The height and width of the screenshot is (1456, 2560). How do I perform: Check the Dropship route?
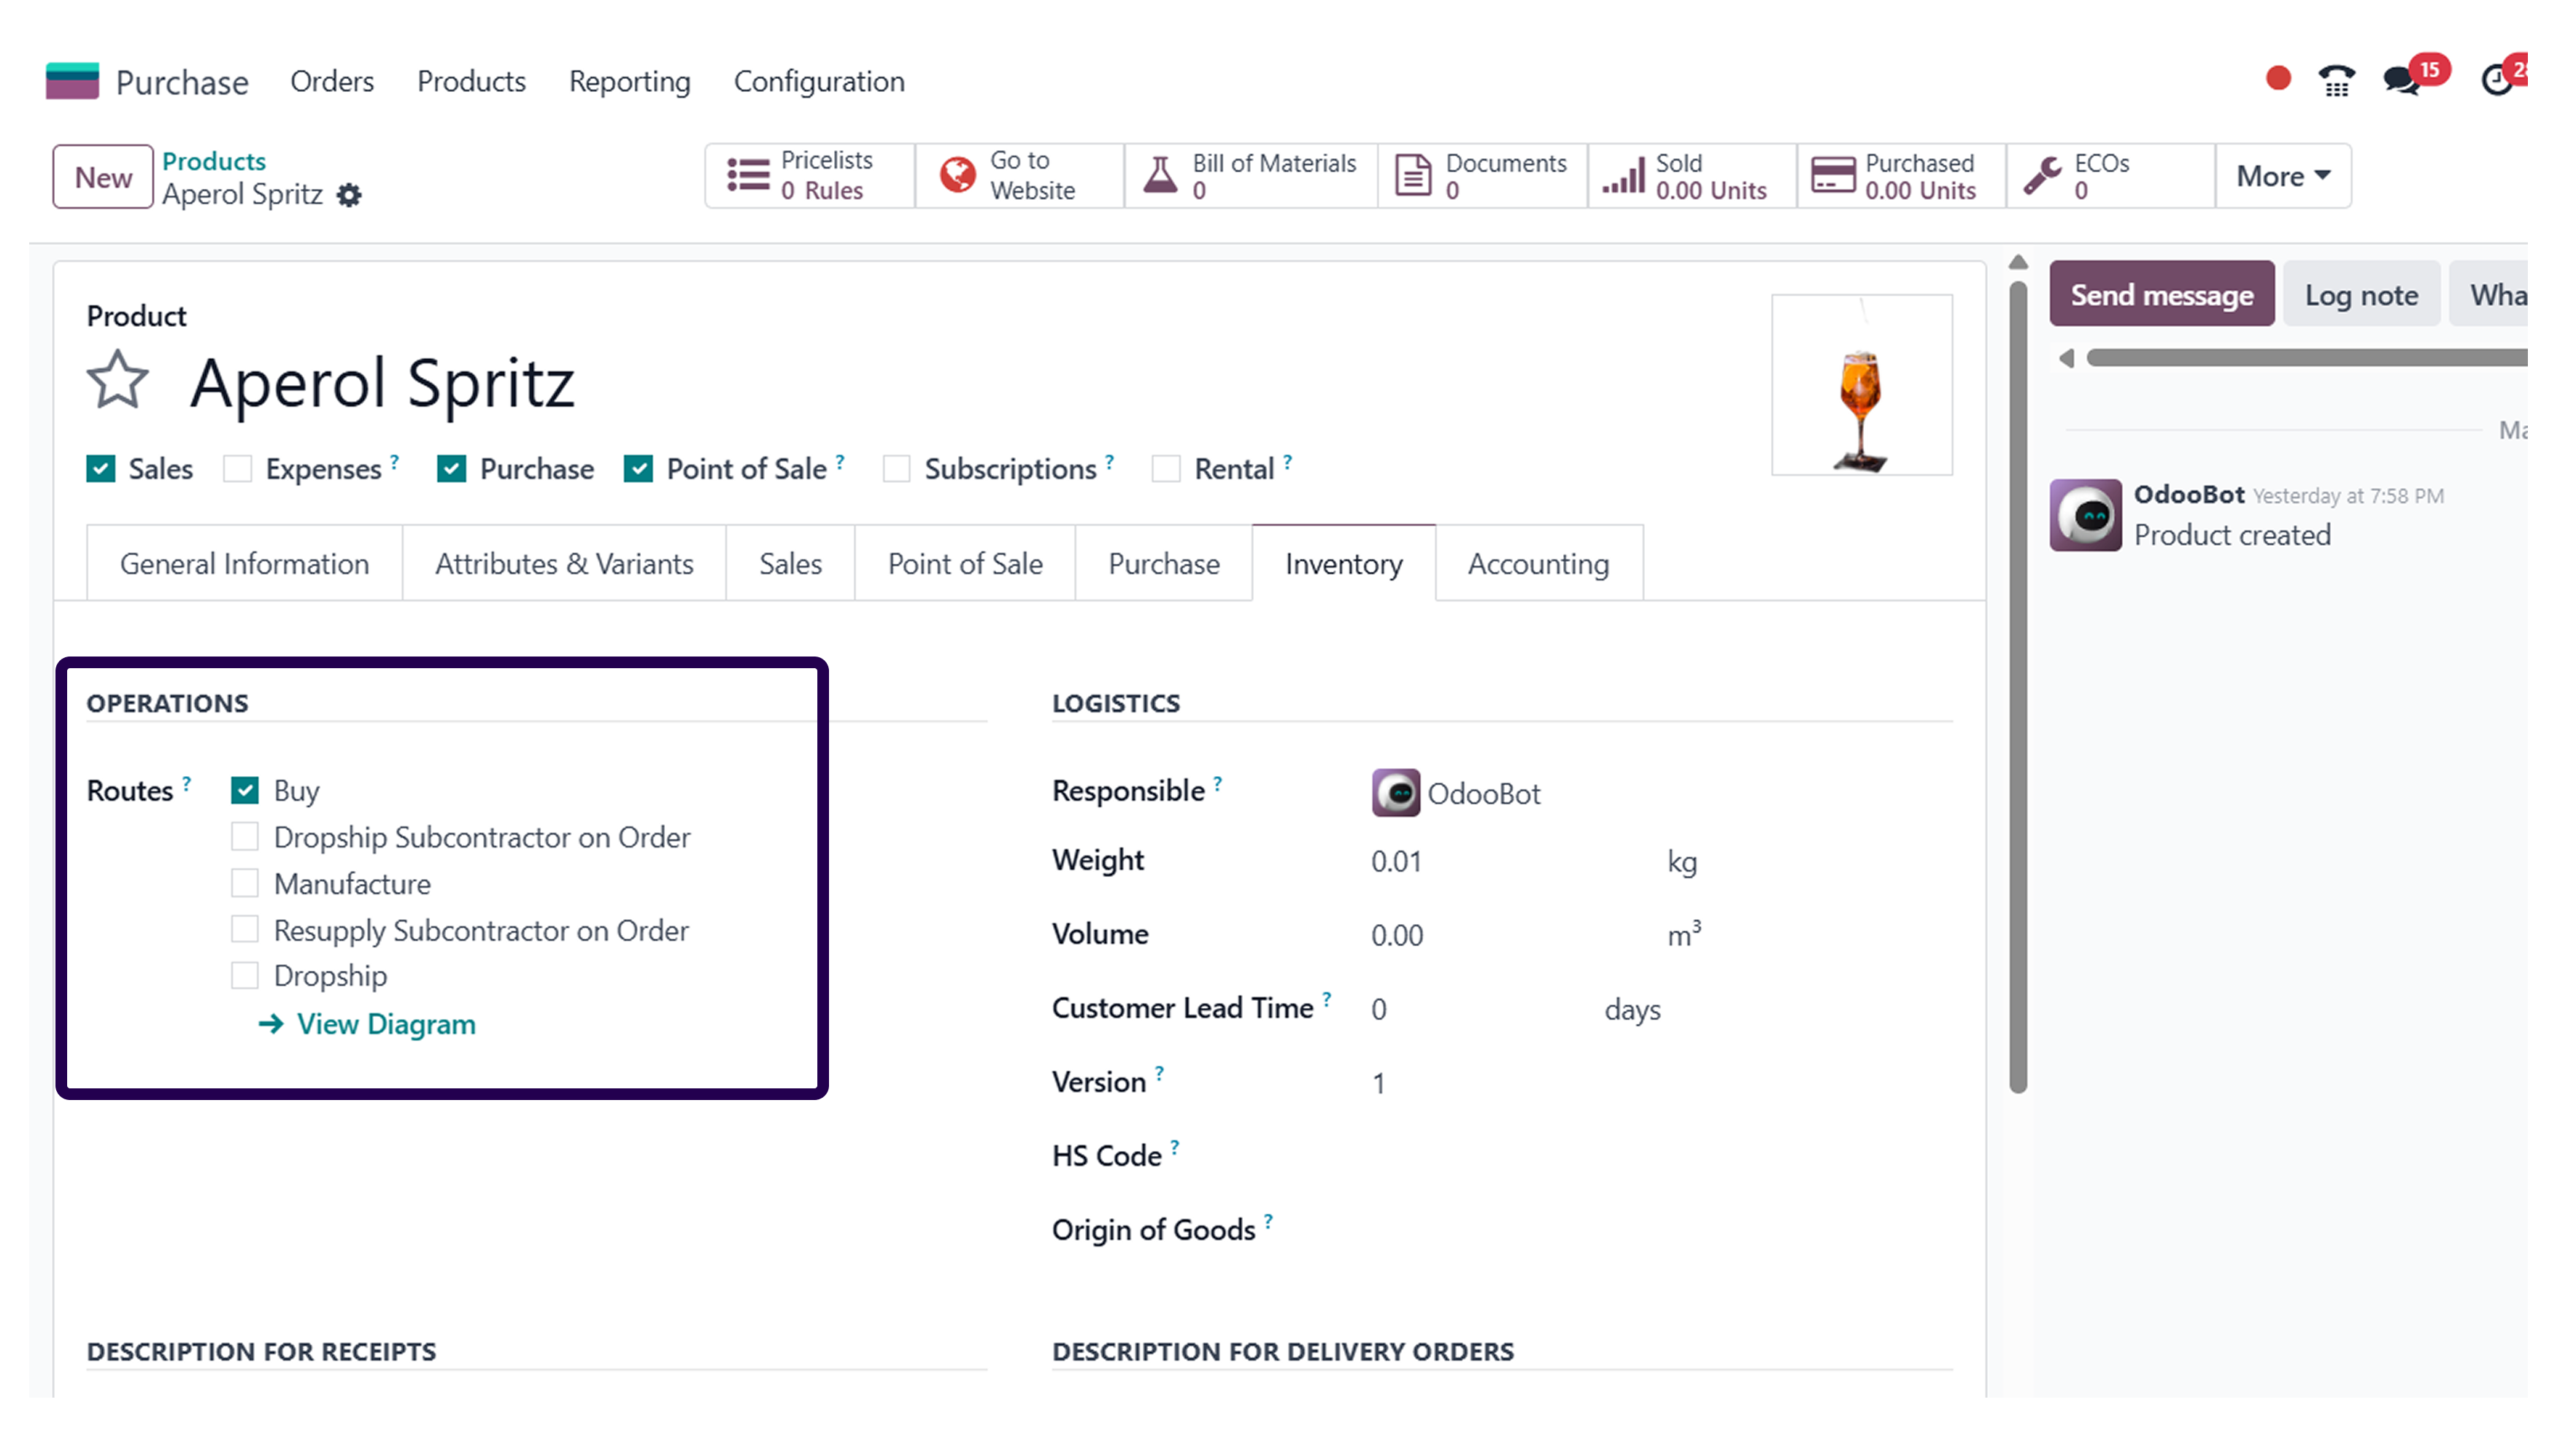pos(245,975)
